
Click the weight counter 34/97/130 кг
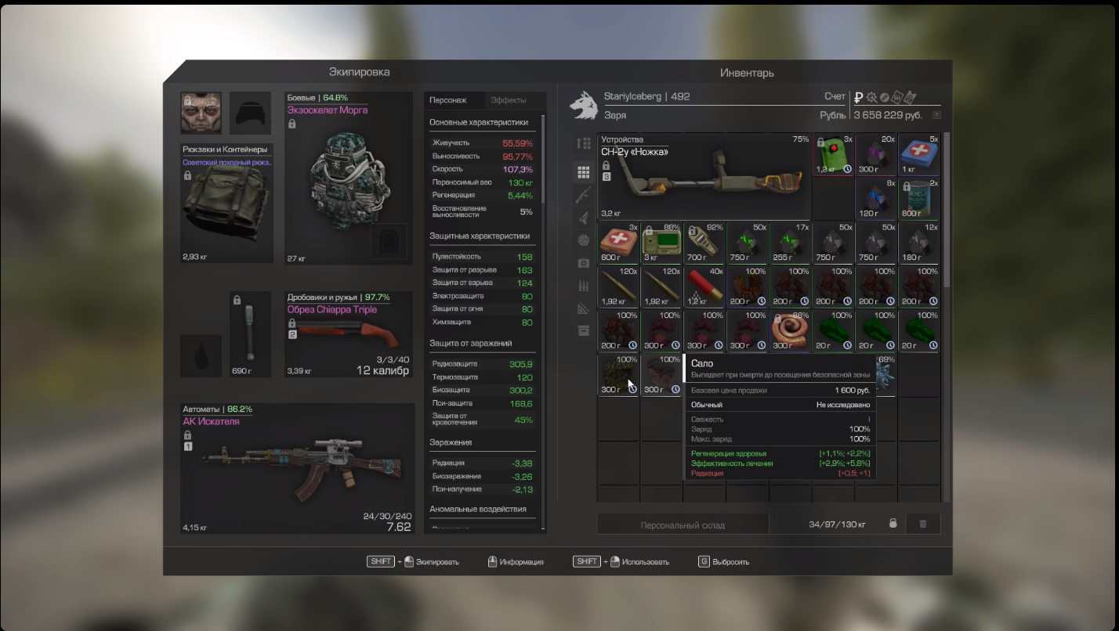point(837,525)
